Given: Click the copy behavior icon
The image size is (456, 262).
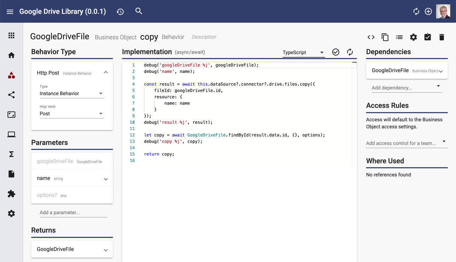Looking at the screenshot, I should (385, 37).
